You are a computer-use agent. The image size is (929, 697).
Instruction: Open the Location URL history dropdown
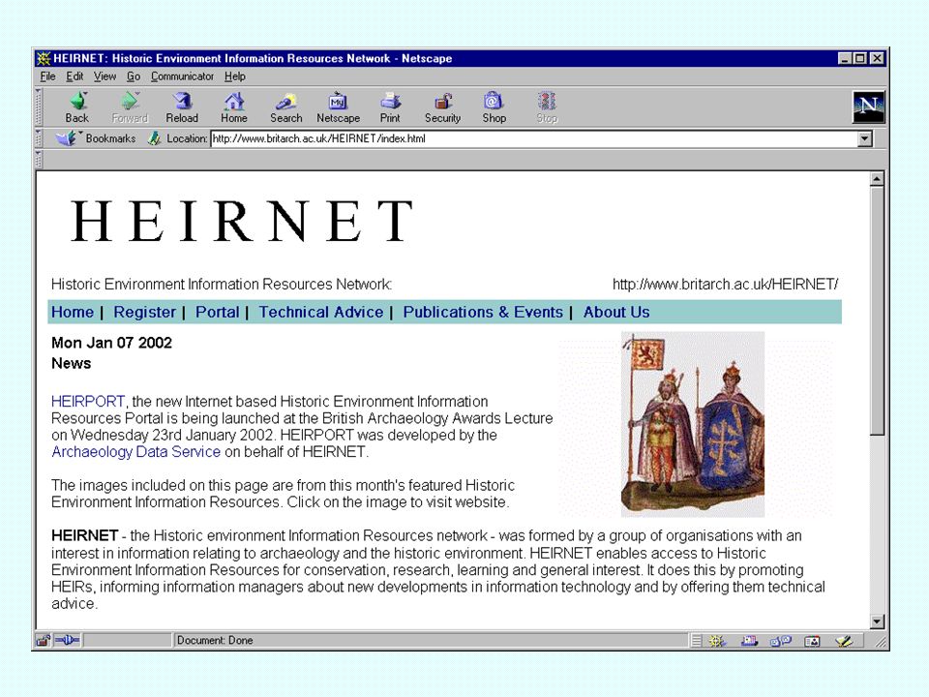pos(865,138)
